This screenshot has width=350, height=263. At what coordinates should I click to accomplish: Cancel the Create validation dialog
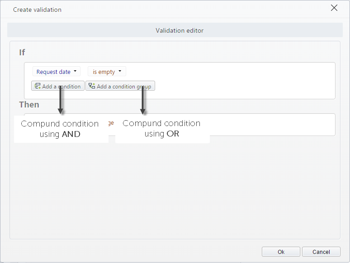[321, 252]
